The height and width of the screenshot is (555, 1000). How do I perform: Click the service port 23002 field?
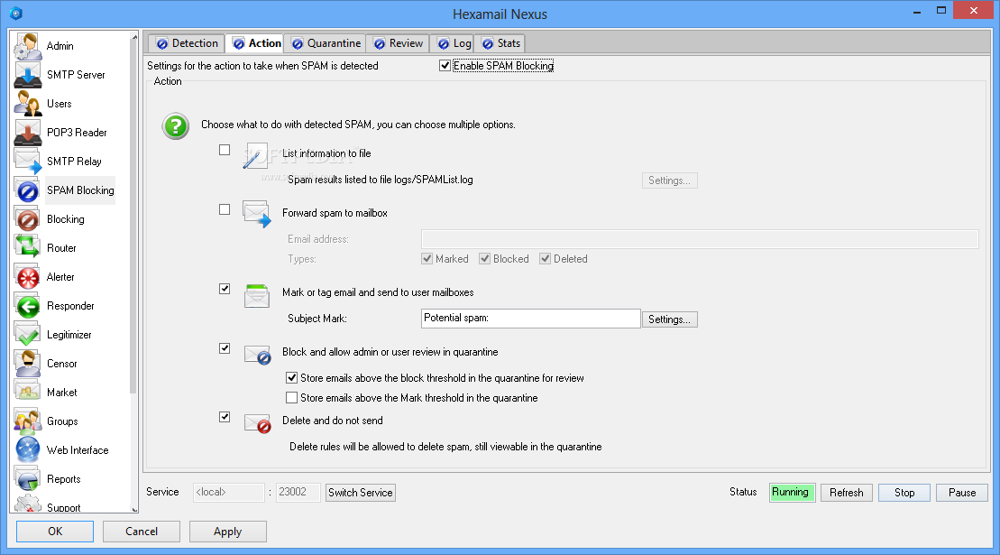[298, 493]
